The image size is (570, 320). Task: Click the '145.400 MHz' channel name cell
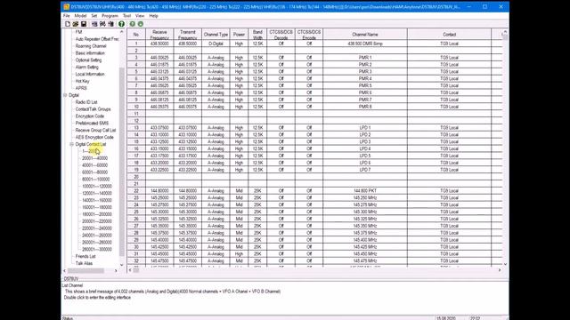coord(365,240)
